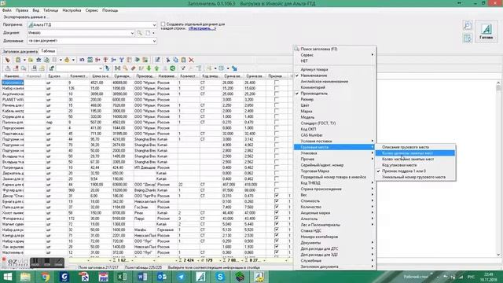Click the blue diagonal arrow icon ending the toolbar
Screen dimensions: 503x283
234,68
